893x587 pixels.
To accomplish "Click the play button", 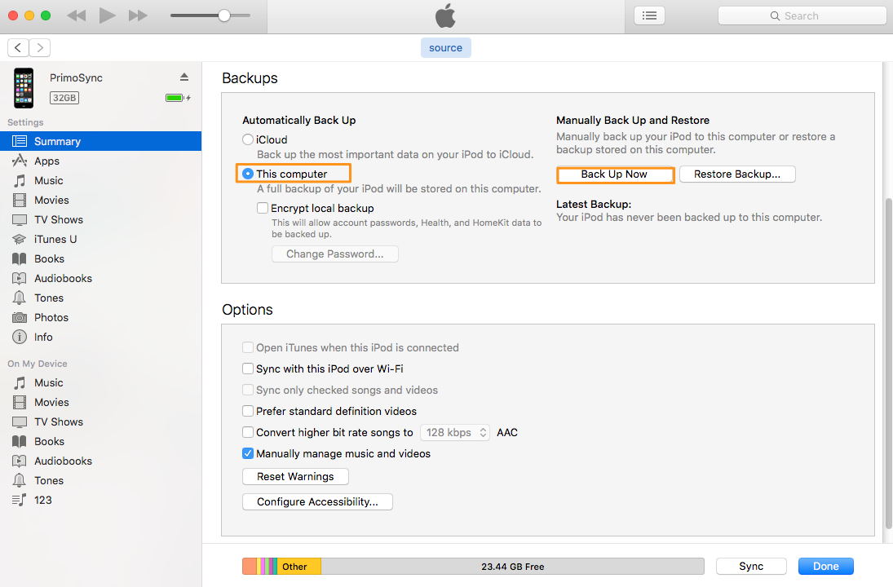I will tap(107, 15).
